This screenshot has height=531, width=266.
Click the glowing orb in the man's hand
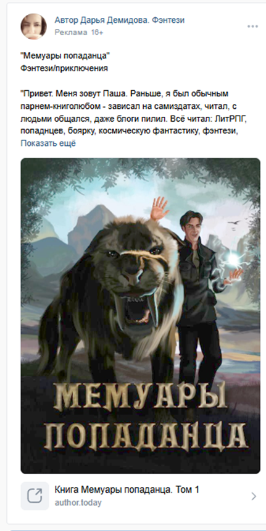click(233, 260)
